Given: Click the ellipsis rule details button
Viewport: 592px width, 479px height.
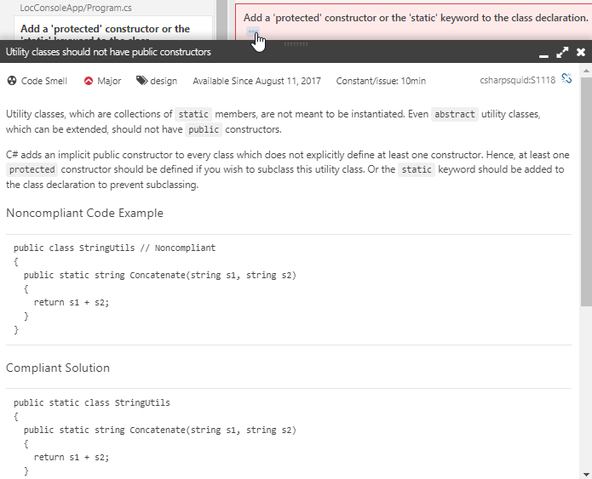Looking at the screenshot, I should pos(252,31).
